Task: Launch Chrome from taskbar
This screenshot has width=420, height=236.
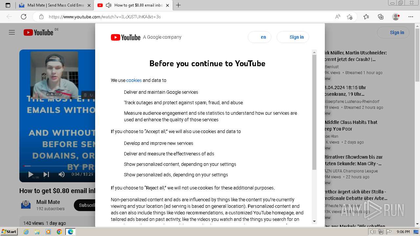Action: coord(59,232)
